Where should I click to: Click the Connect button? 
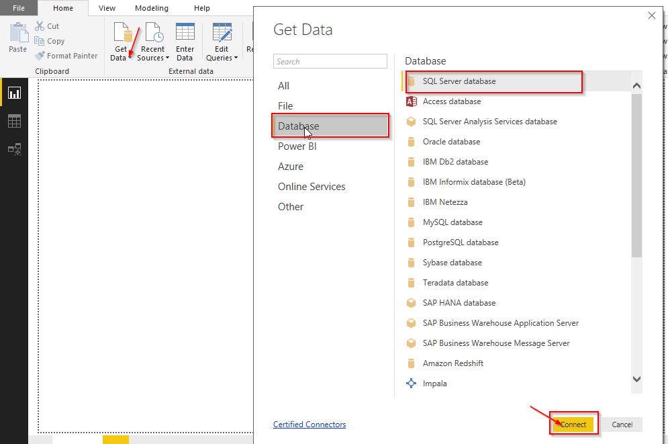pos(573,425)
